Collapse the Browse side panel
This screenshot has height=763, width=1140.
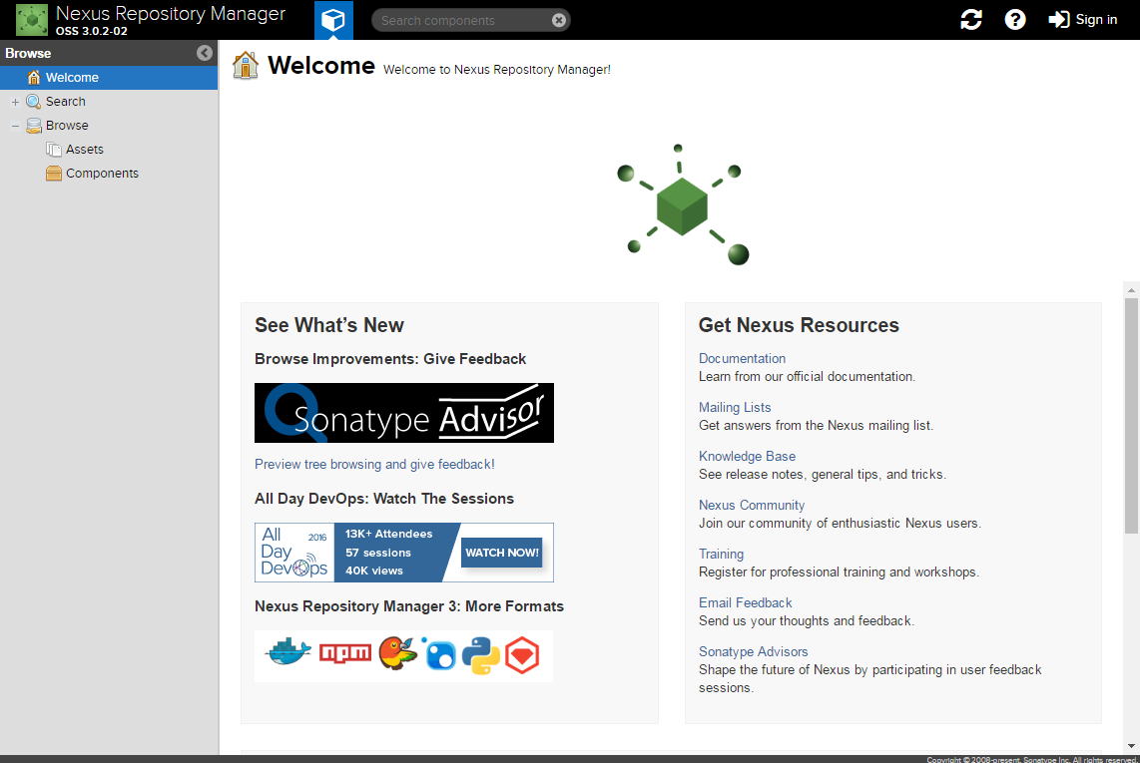tap(205, 53)
